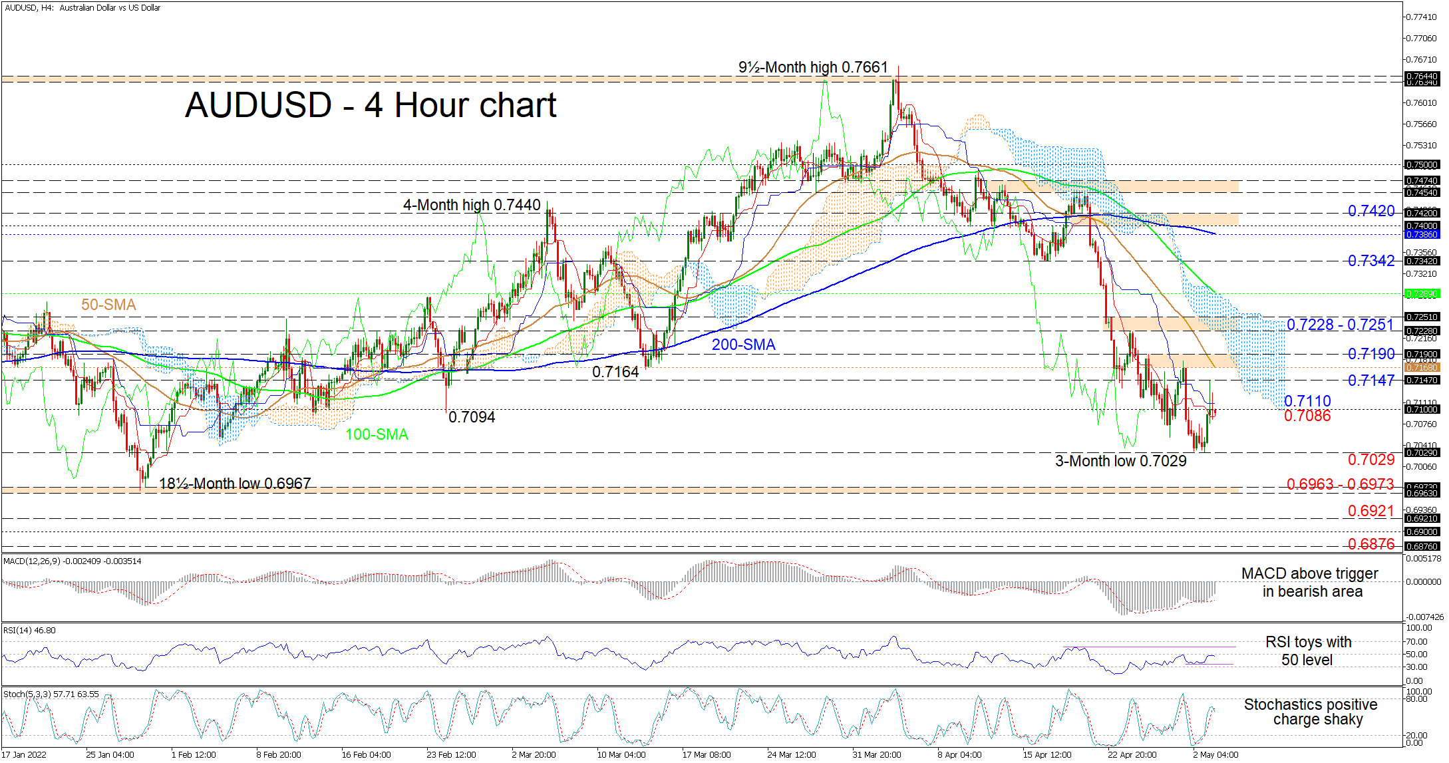The width and height of the screenshot is (1449, 763).
Task: Select the green 100-SMA label
Action: (x=377, y=434)
